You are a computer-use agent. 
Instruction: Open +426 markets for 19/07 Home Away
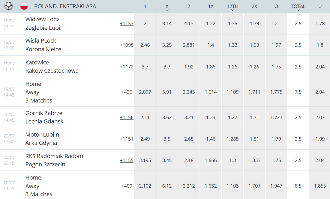[x=127, y=92]
